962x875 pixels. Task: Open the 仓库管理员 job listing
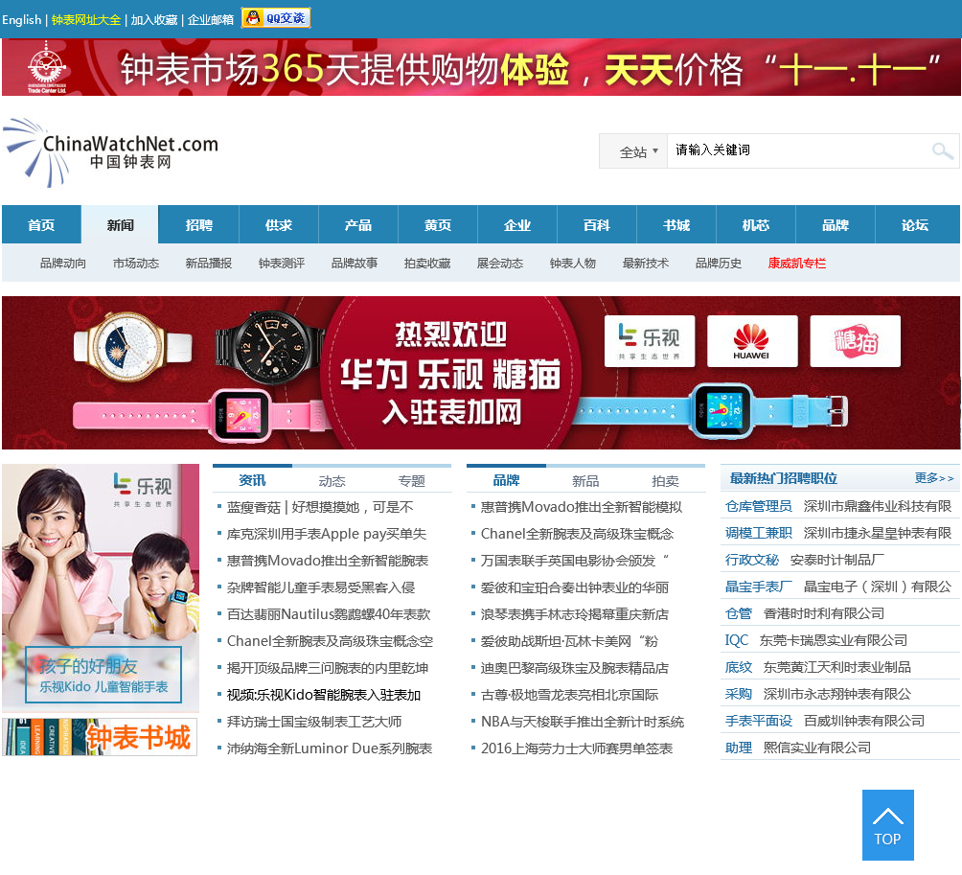click(x=758, y=506)
